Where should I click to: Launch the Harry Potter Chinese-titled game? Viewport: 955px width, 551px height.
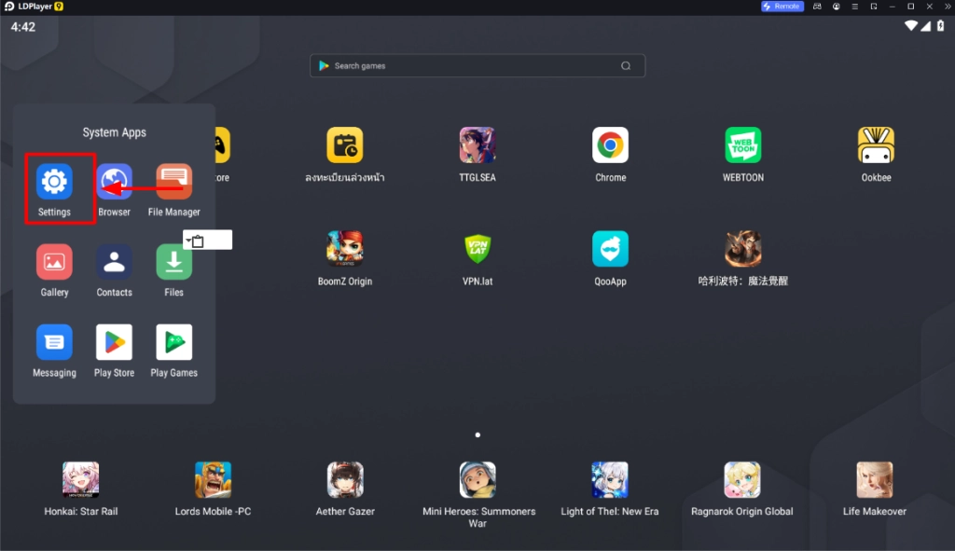coord(743,248)
